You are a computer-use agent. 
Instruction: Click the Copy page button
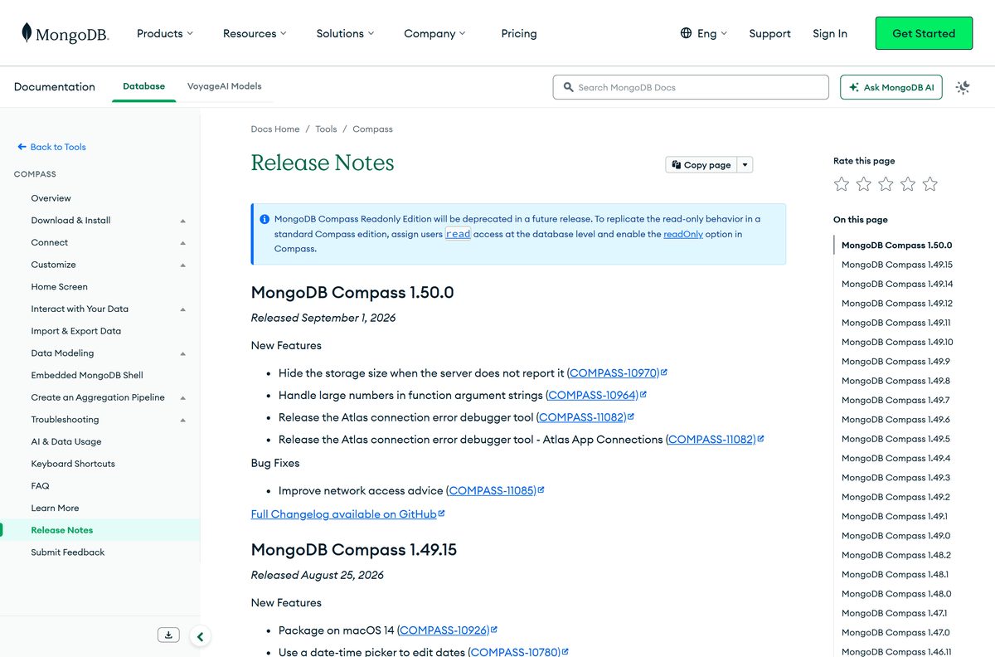point(701,165)
